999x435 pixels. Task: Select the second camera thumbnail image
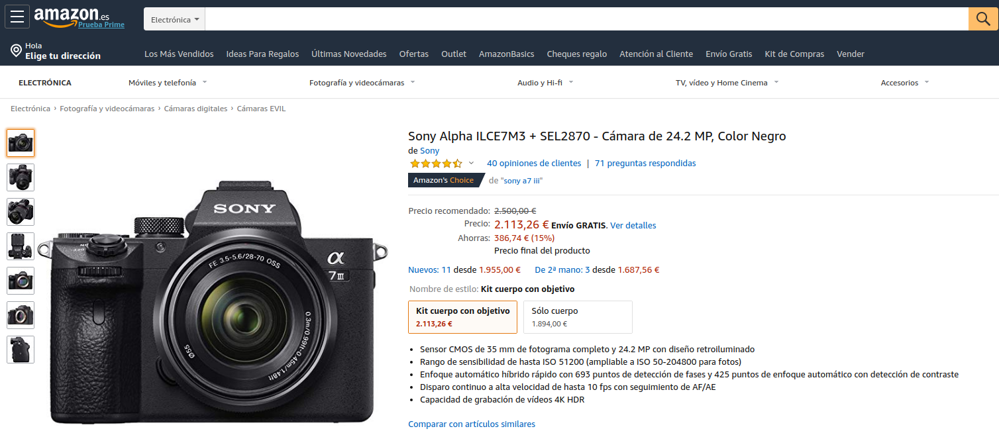pyautogui.click(x=21, y=177)
